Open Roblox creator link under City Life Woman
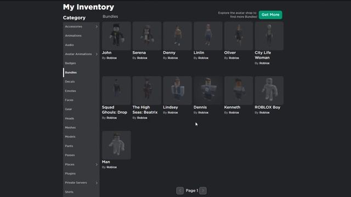This screenshot has width=351, height=197. [264, 63]
